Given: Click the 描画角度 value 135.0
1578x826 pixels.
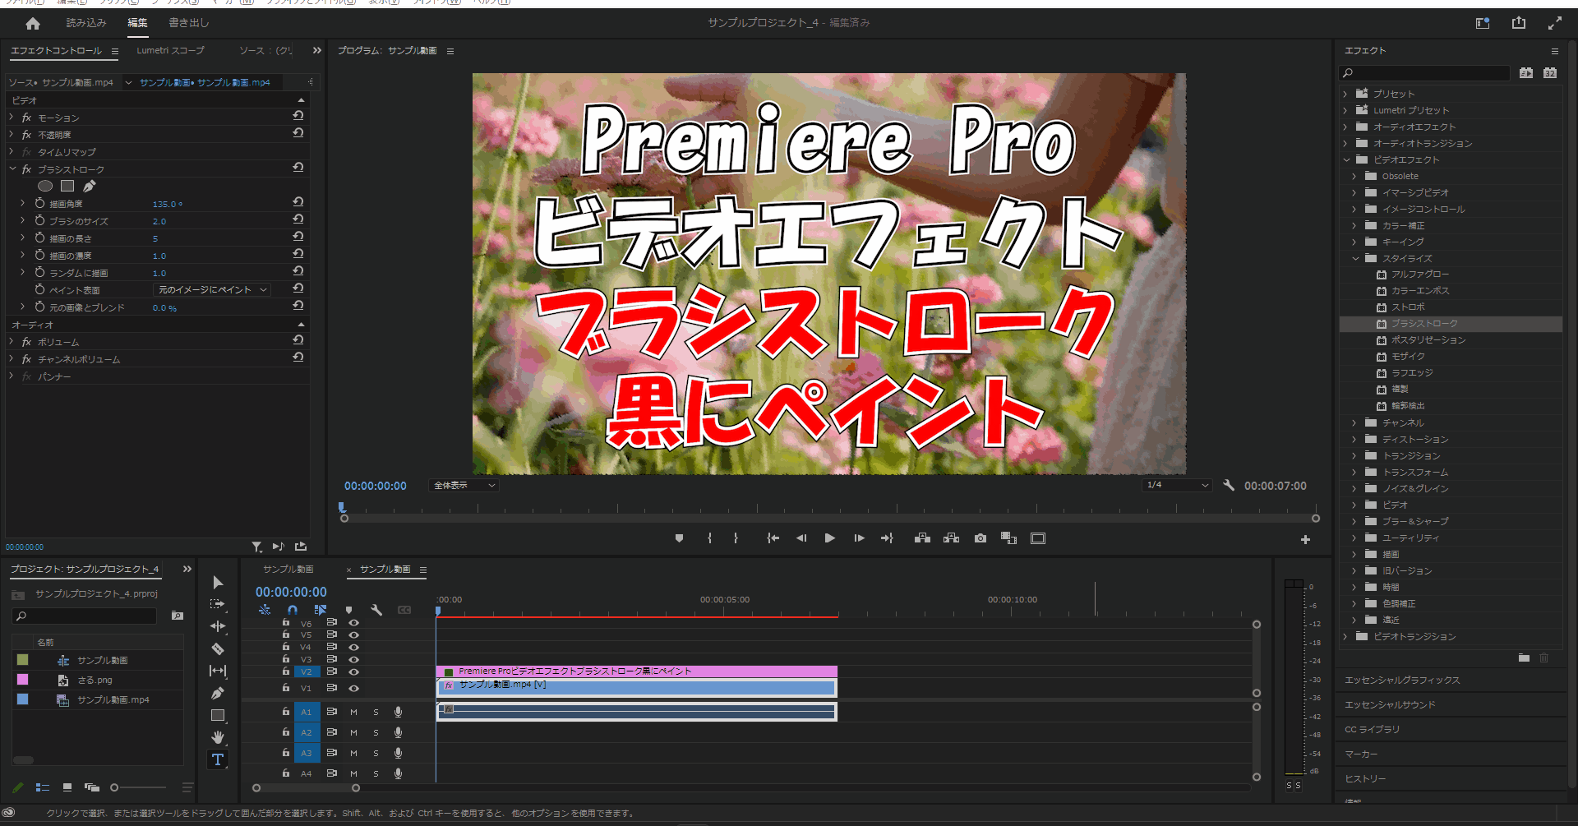Looking at the screenshot, I should click(x=167, y=204).
